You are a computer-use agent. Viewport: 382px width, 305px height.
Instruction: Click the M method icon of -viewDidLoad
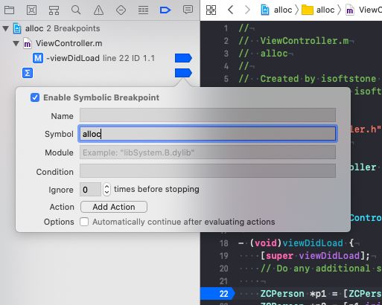[x=38, y=58]
